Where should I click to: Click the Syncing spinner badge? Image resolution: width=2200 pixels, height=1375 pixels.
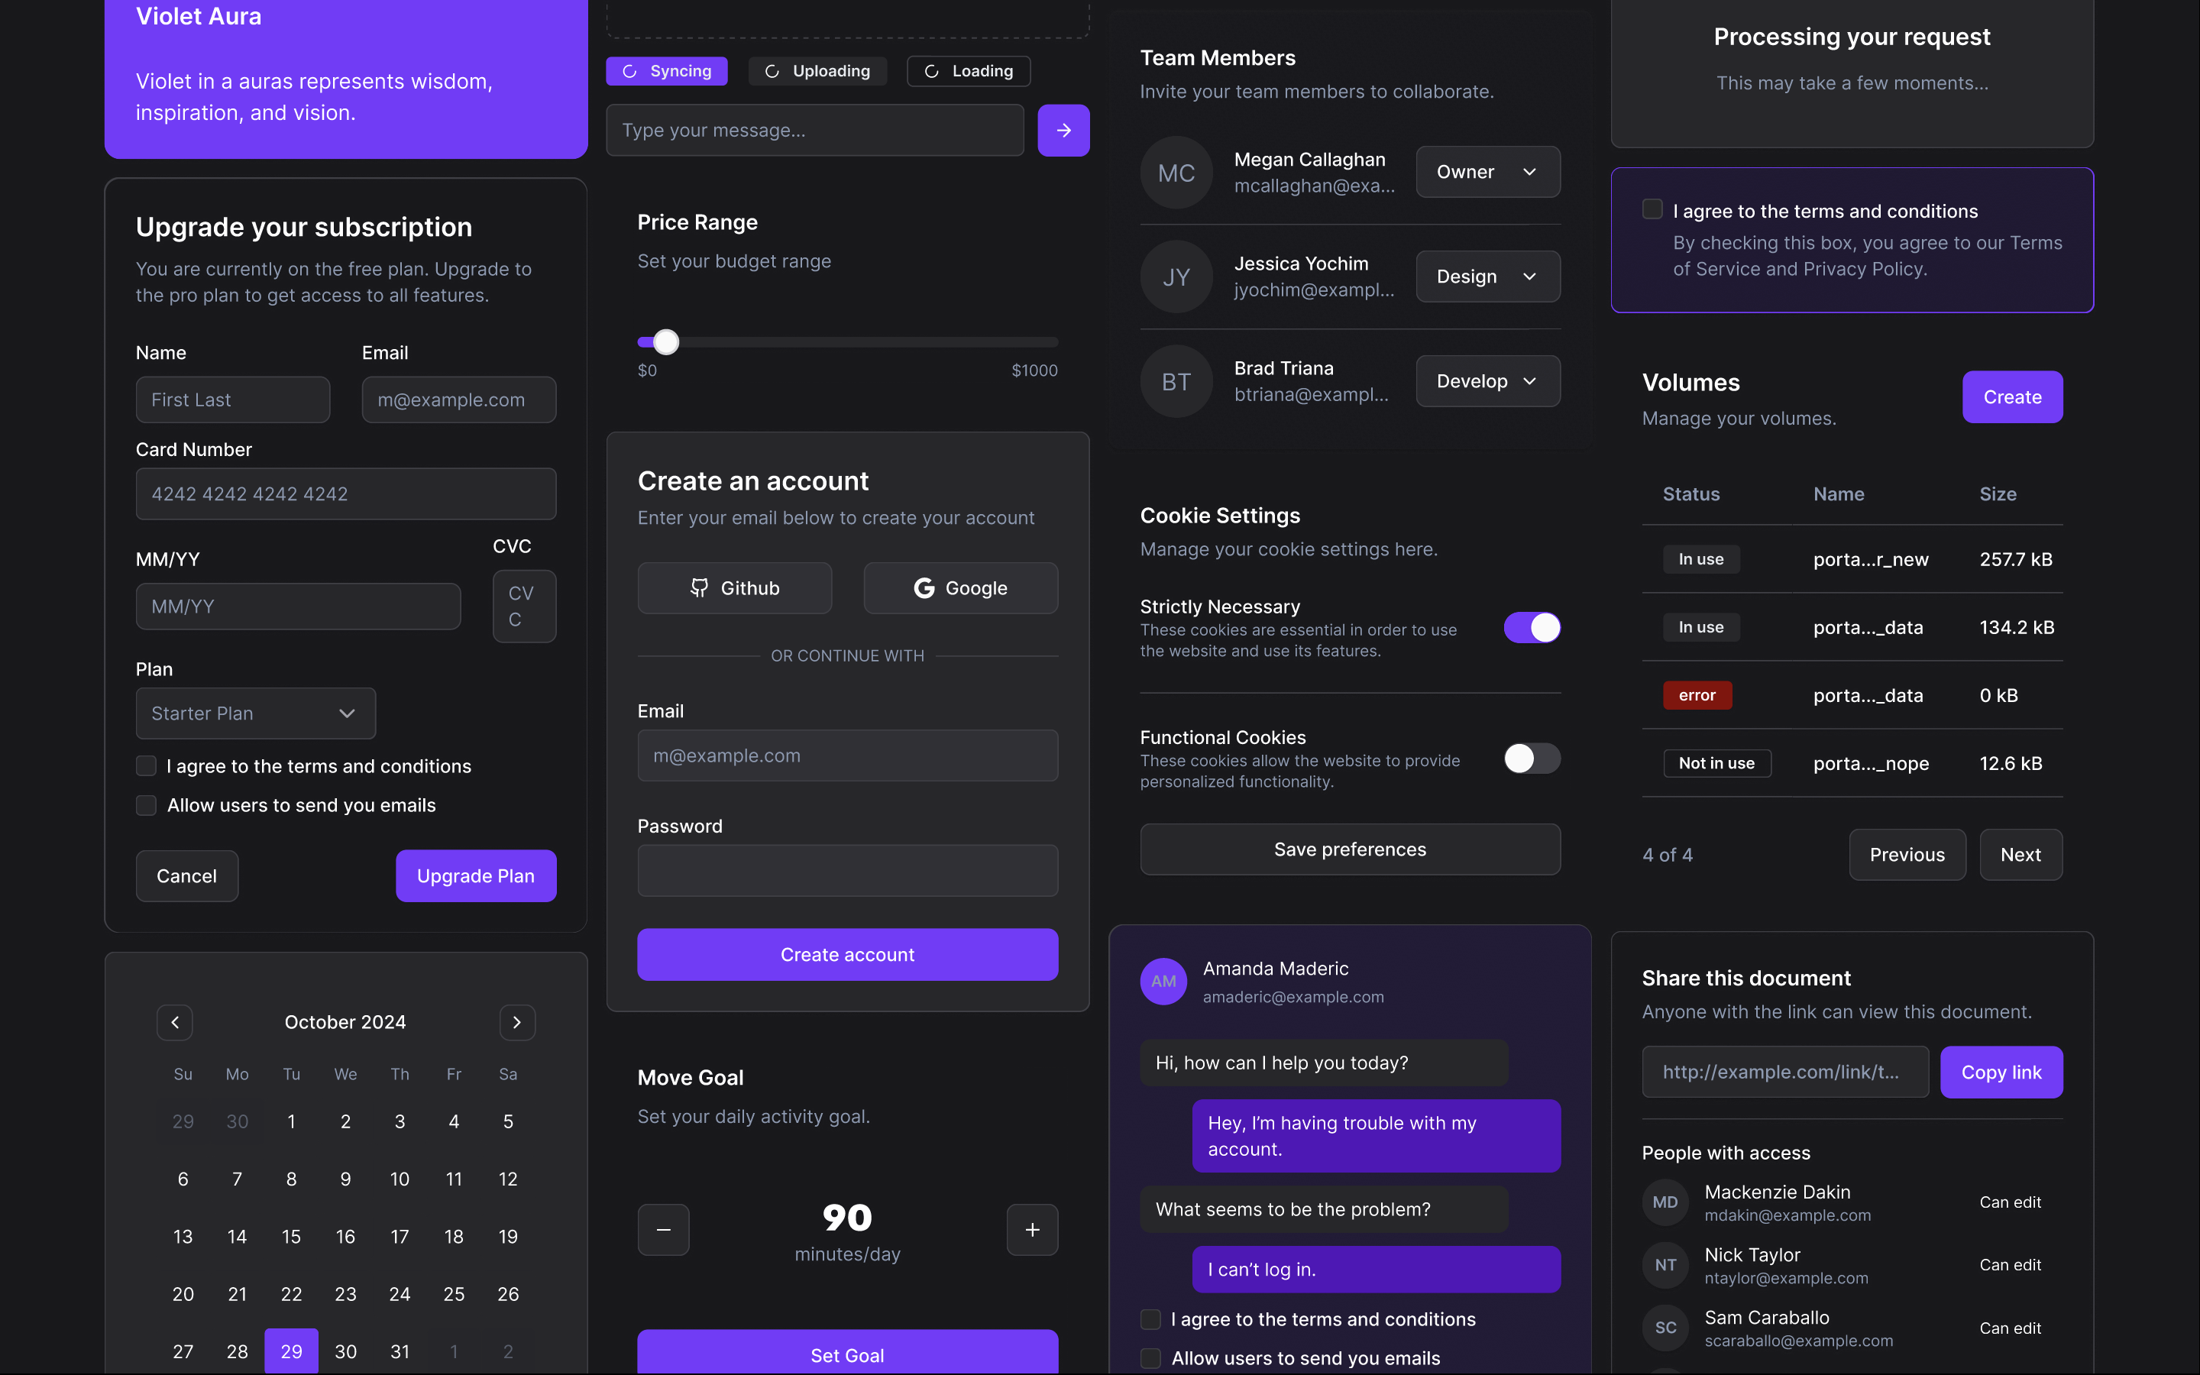(666, 71)
